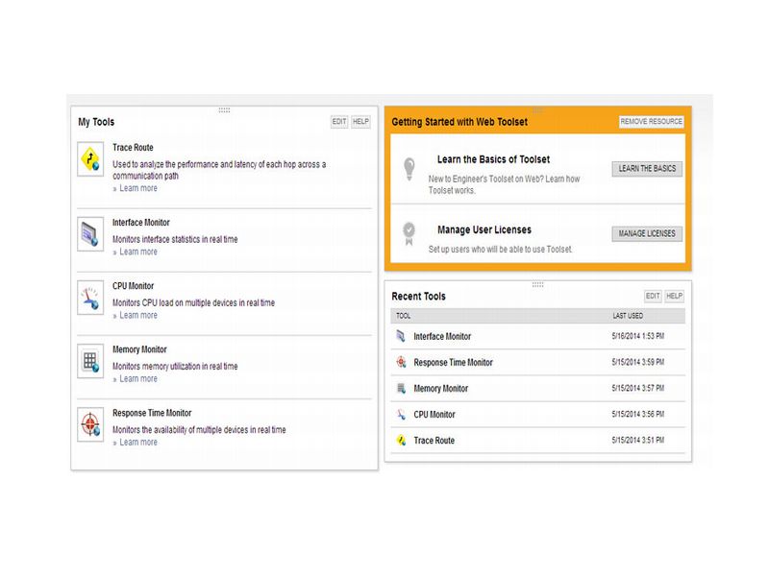Click the LAST USED column header
Screen dimensions: 769x576
tap(628, 316)
